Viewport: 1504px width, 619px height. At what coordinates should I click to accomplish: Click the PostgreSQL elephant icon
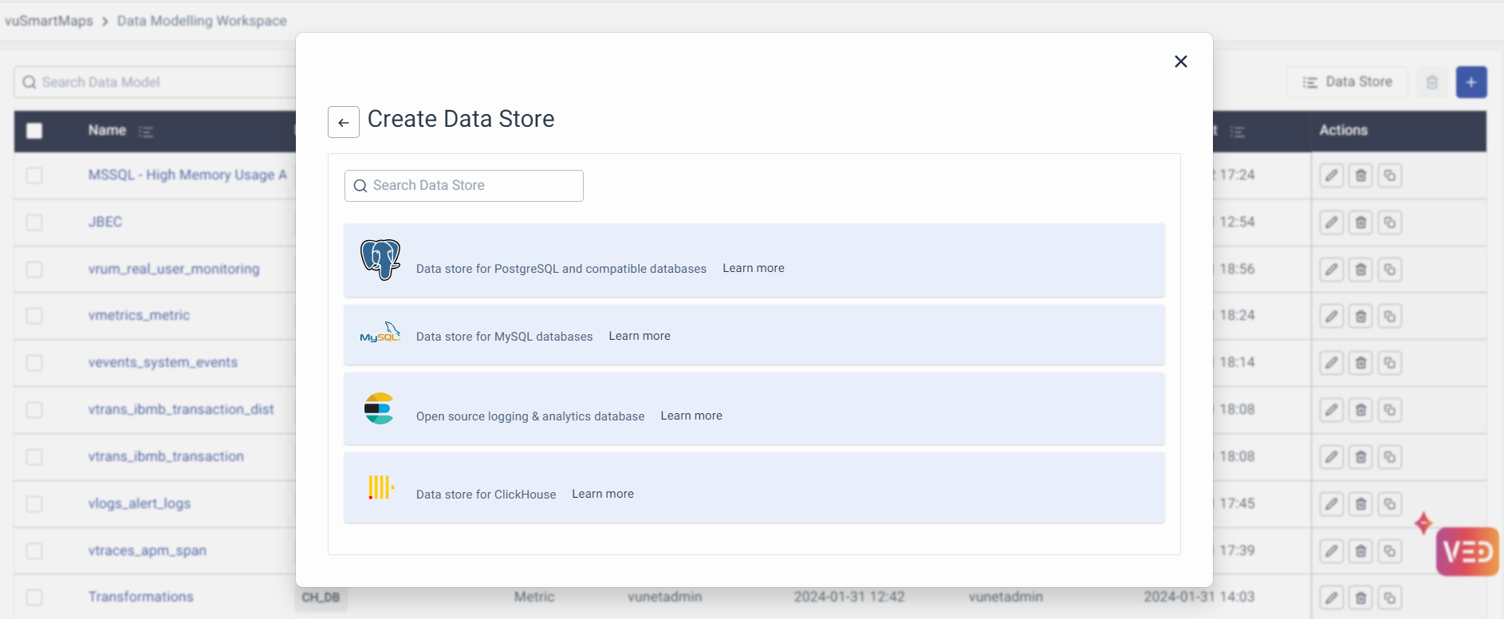tap(380, 259)
